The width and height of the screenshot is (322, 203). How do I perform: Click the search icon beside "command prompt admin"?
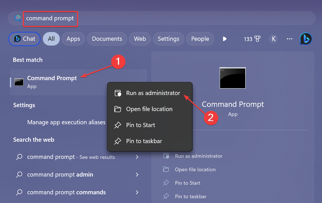click(19, 175)
